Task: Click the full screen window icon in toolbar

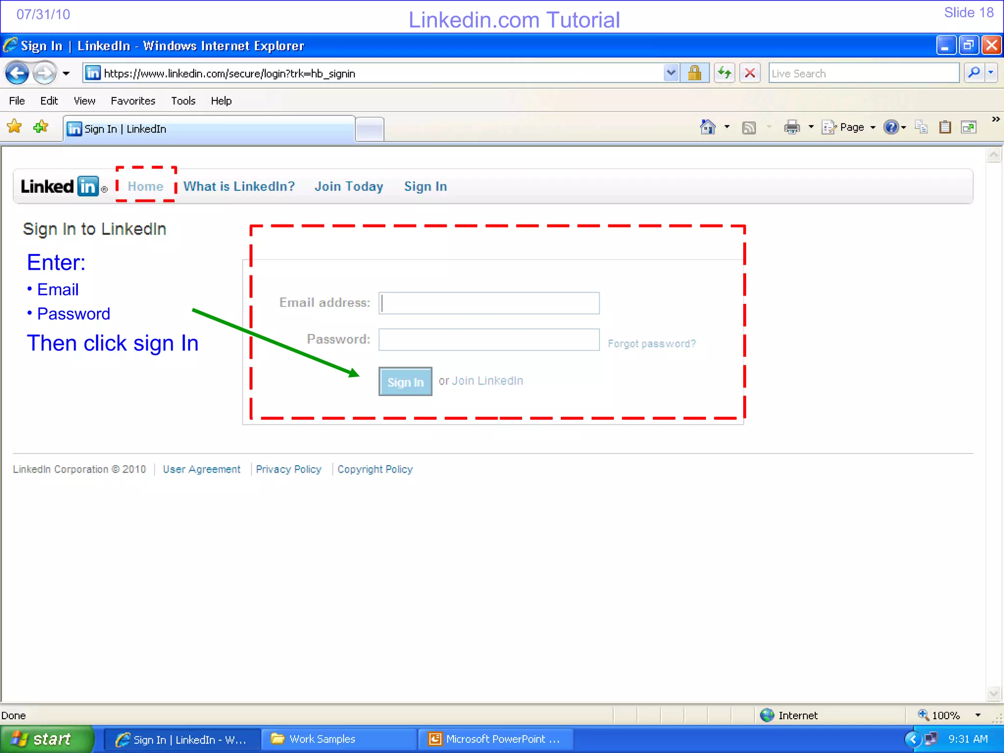Action: [x=969, y=127]
